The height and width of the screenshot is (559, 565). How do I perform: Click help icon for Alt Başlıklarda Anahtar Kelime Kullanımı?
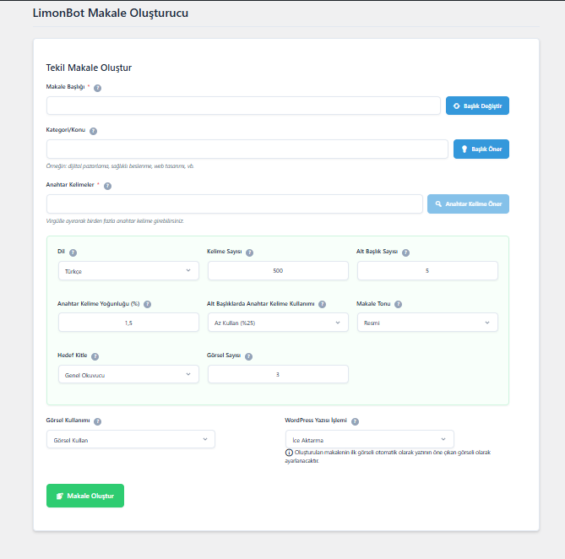pyautogui.click(x=322, y=304)
